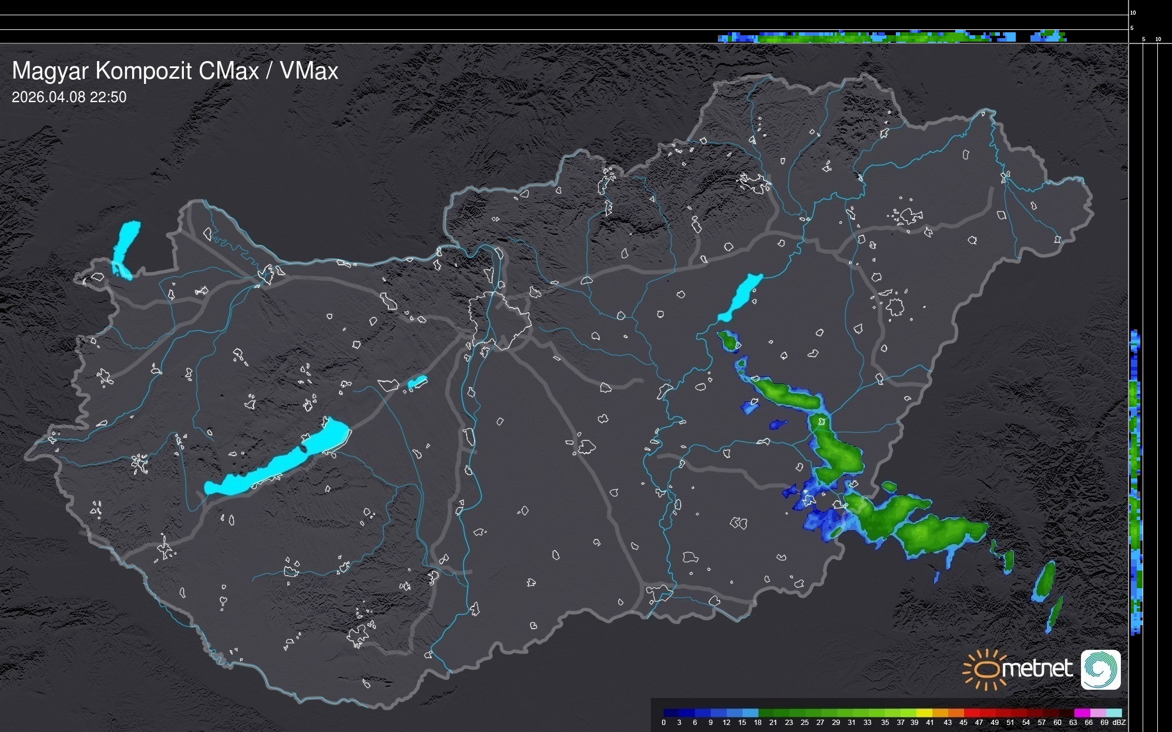Screen dimensions: 1172x732
Task: Click the darkest navy 0 dBZ legend swatch
Action: pos(671,713)
